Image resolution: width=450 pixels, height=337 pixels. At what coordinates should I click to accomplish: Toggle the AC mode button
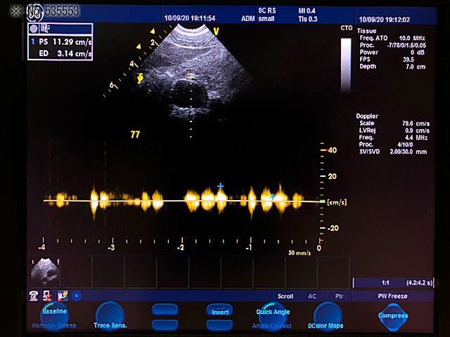(312, 296)
